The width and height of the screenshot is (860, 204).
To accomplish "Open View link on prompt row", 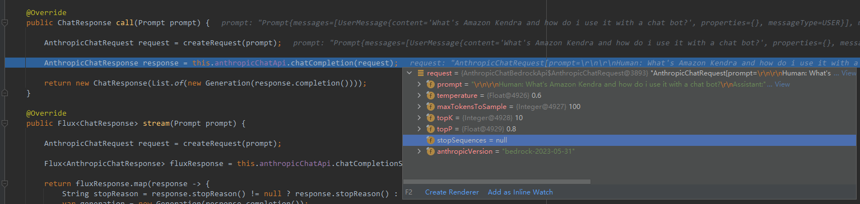I will click(x=782, y=84).
